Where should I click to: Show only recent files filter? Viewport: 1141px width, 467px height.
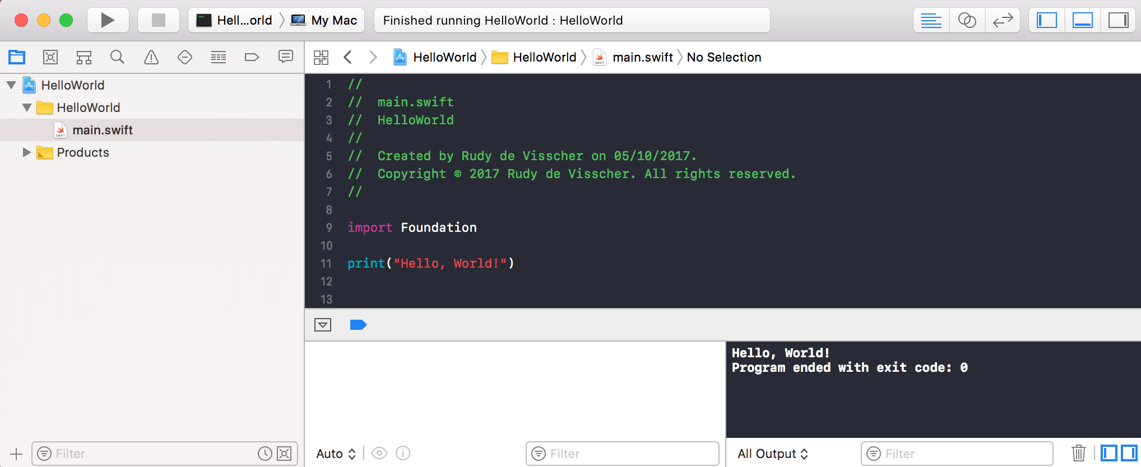[x=265, y=454]
